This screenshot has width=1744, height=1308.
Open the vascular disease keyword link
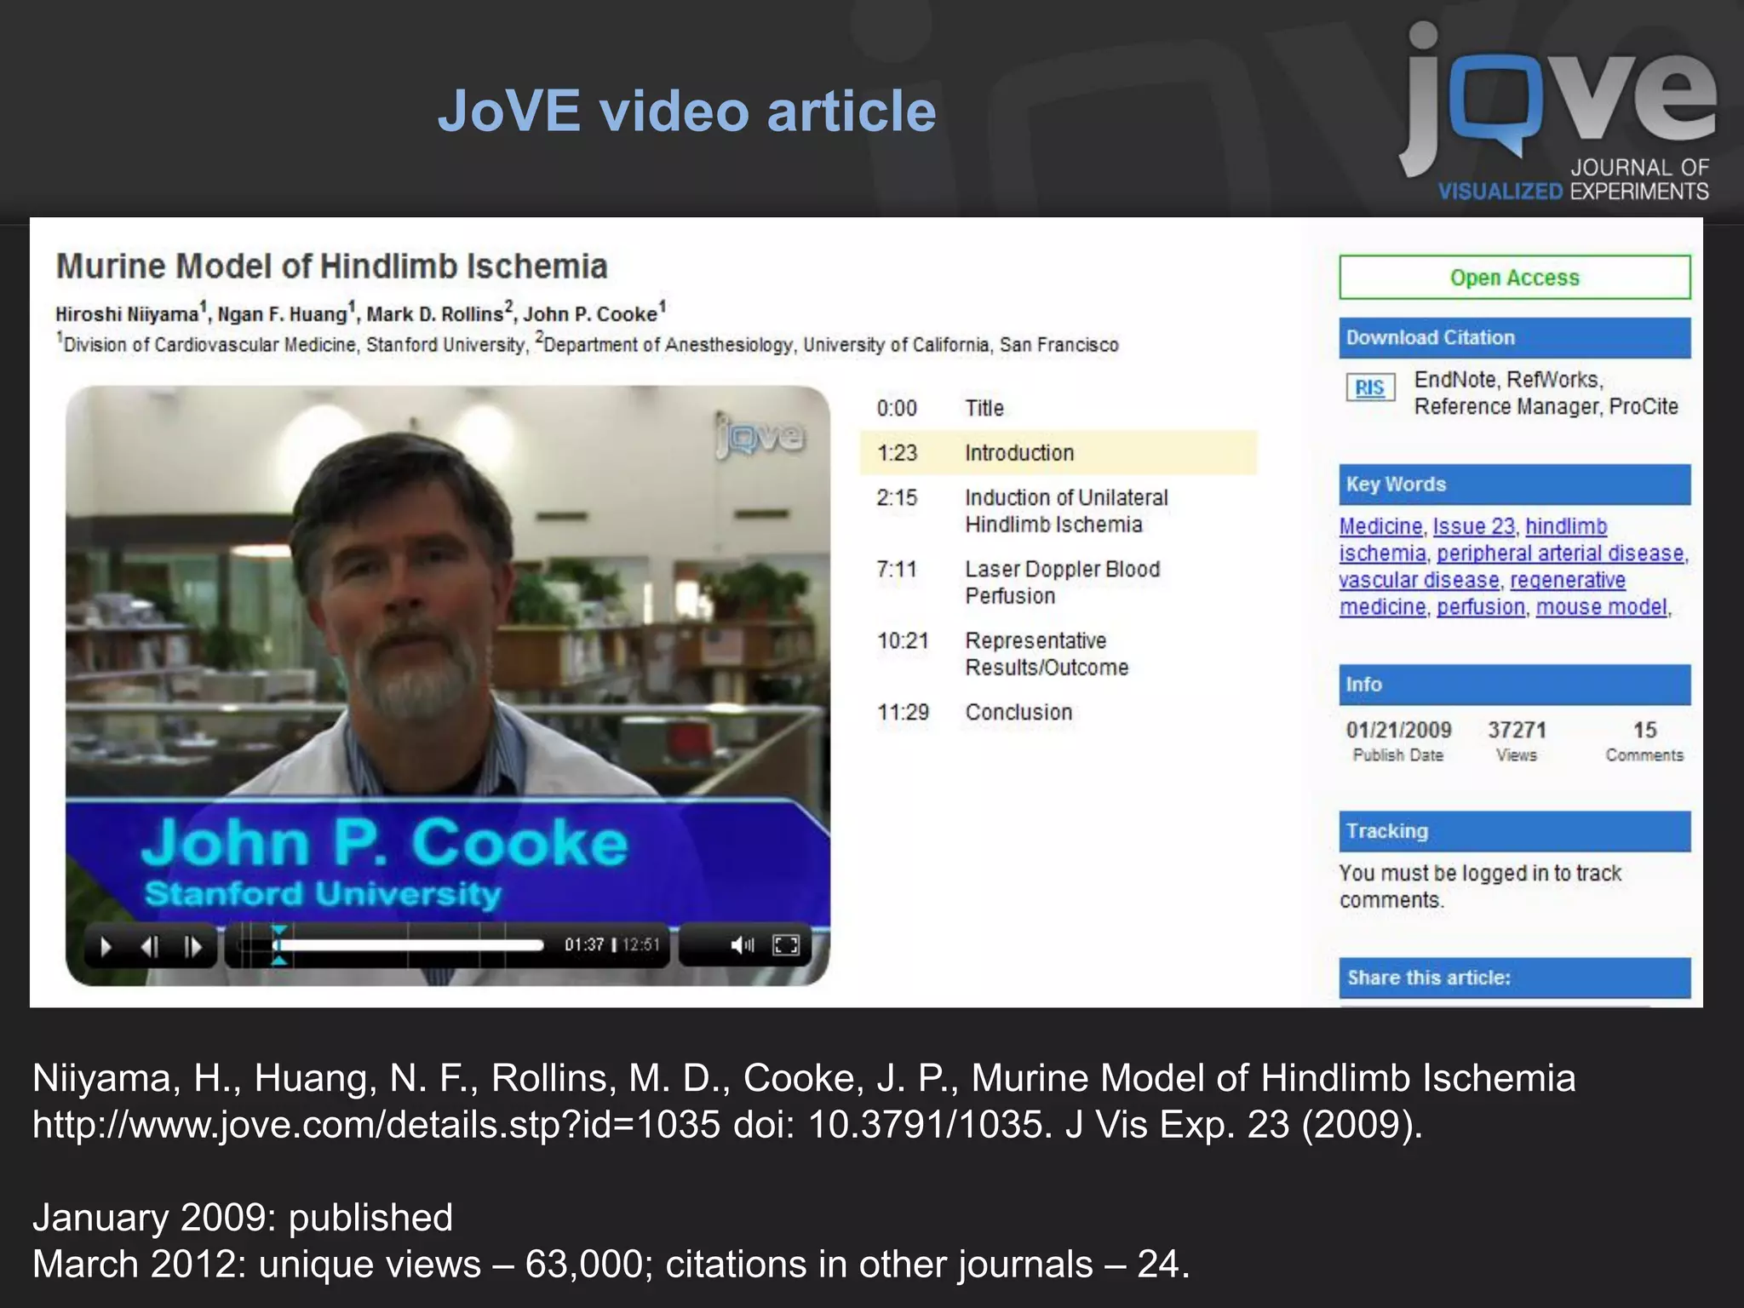1419,580
